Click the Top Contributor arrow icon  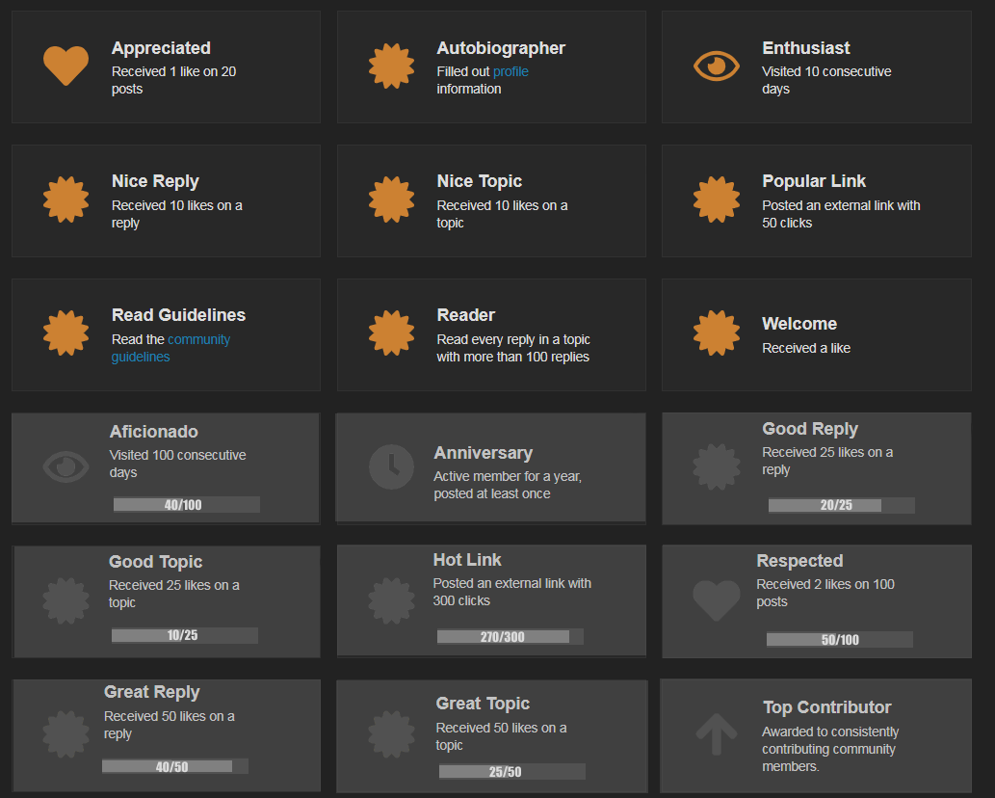coord(716,733)
